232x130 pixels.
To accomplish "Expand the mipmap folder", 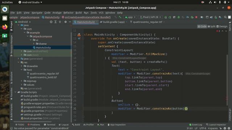I will (x=21, y=81).
